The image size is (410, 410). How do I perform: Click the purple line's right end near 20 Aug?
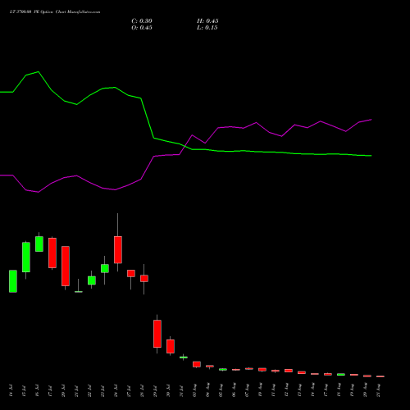tap(371, 120)
